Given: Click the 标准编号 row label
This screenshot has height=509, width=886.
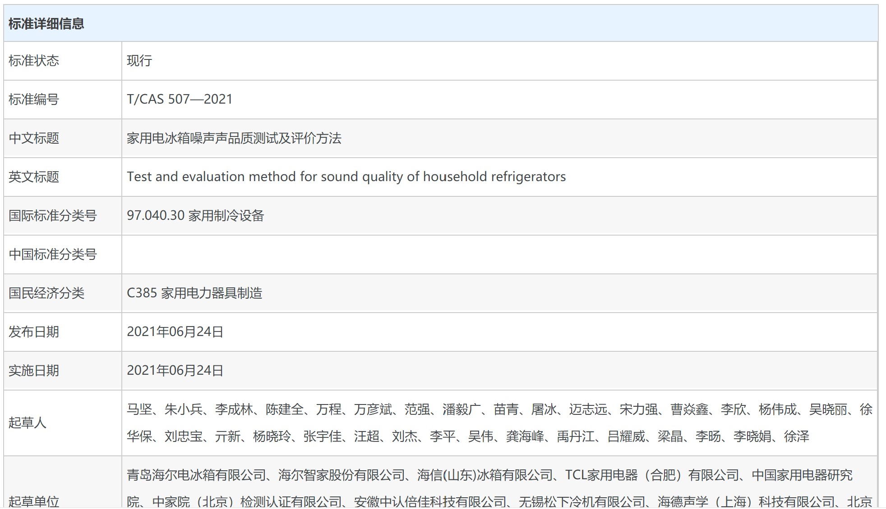Looking at the screenshot, I should point(34,100).
